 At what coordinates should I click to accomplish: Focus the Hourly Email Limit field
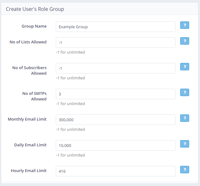(x=115, y=171)
